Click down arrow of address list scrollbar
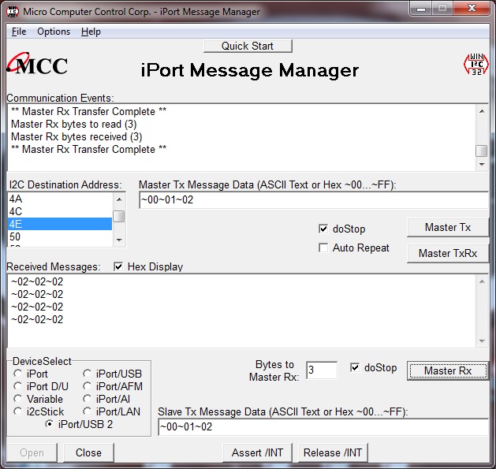Screen dimensions: 496x469 (119, 240)
